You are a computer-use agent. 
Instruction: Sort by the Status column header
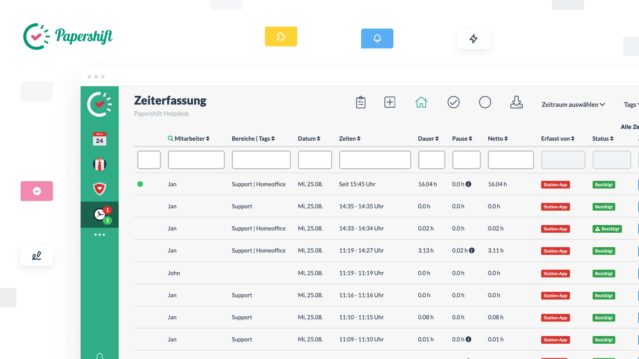point(602,139)
